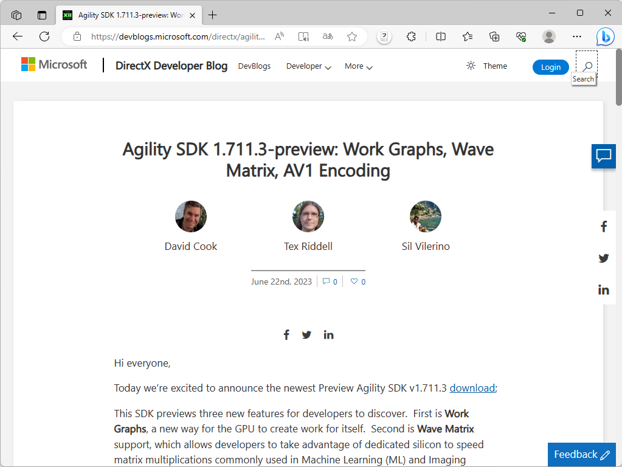This screenshot has height=467, width=622.
Task: Launch the Bing Copilot sidebar icon
Action: pos(606,37)
